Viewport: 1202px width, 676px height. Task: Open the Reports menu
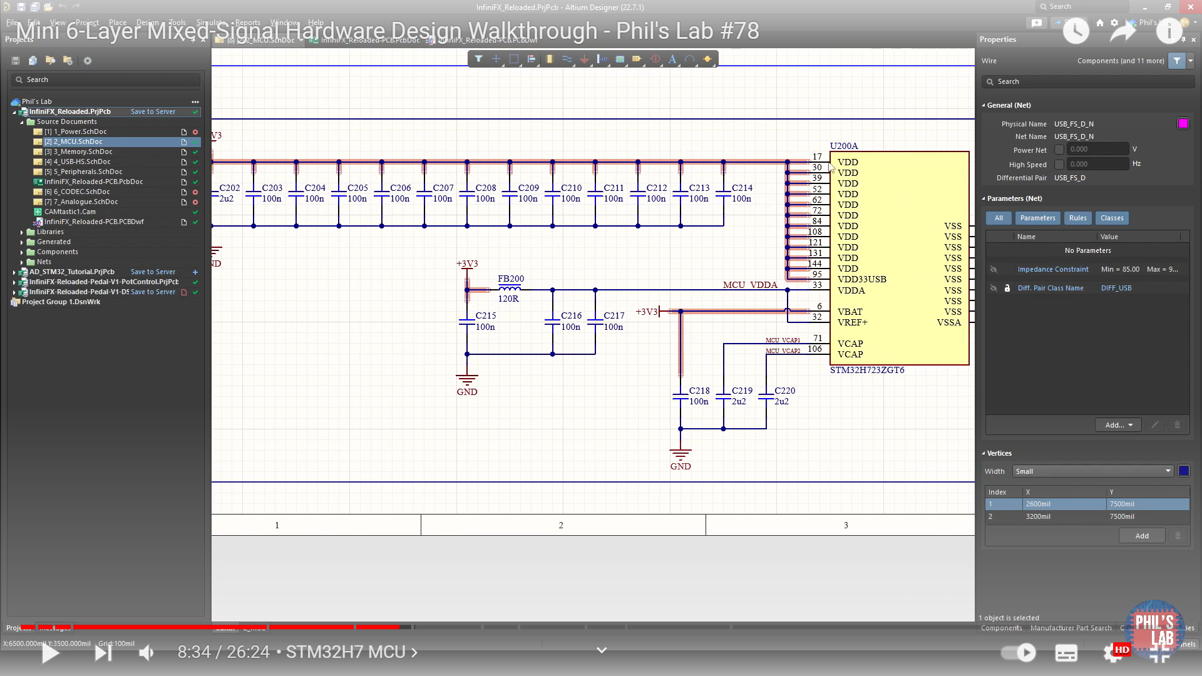[247, 23]
